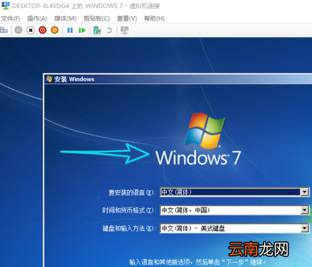Expand the 键盘和输入方法 dropdown arrow
The height and width of the screenshot is (267, 312).
pos(304,228)
